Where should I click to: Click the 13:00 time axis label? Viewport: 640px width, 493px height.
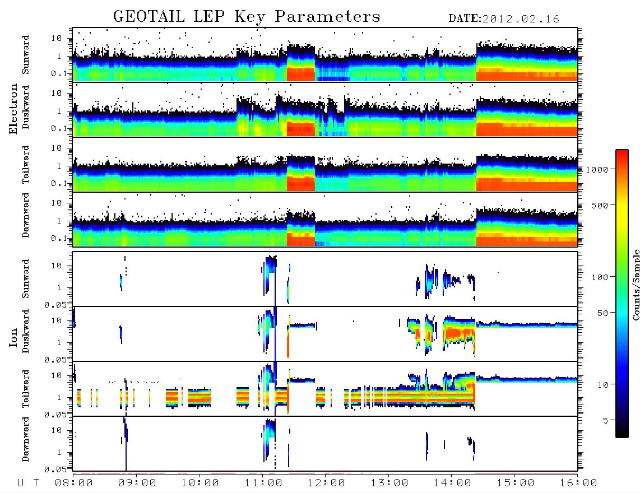click(389, 483)
